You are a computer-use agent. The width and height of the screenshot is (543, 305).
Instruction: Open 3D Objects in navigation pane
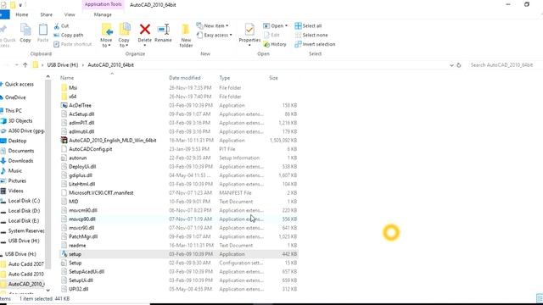(x=20, y=120)
